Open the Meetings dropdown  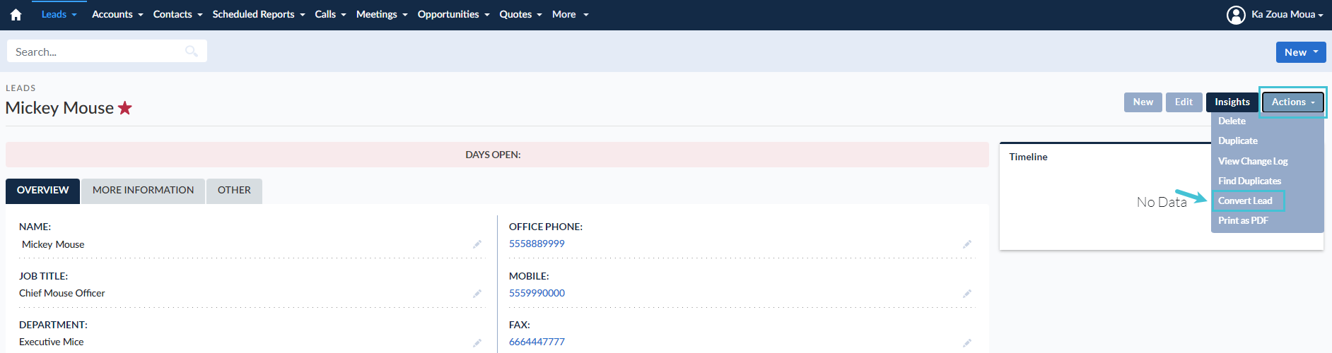coord(382,14)
